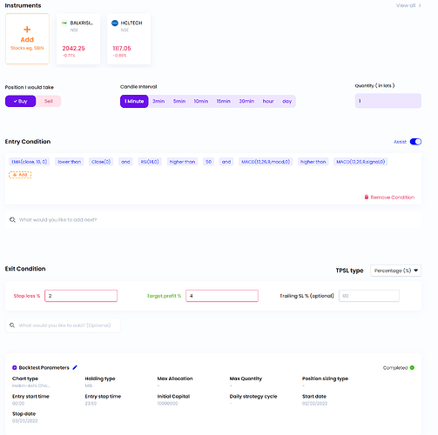The width and height of the screenshot is (438, 435).
Task: Click the red trash icon
Action: [367, 197]
